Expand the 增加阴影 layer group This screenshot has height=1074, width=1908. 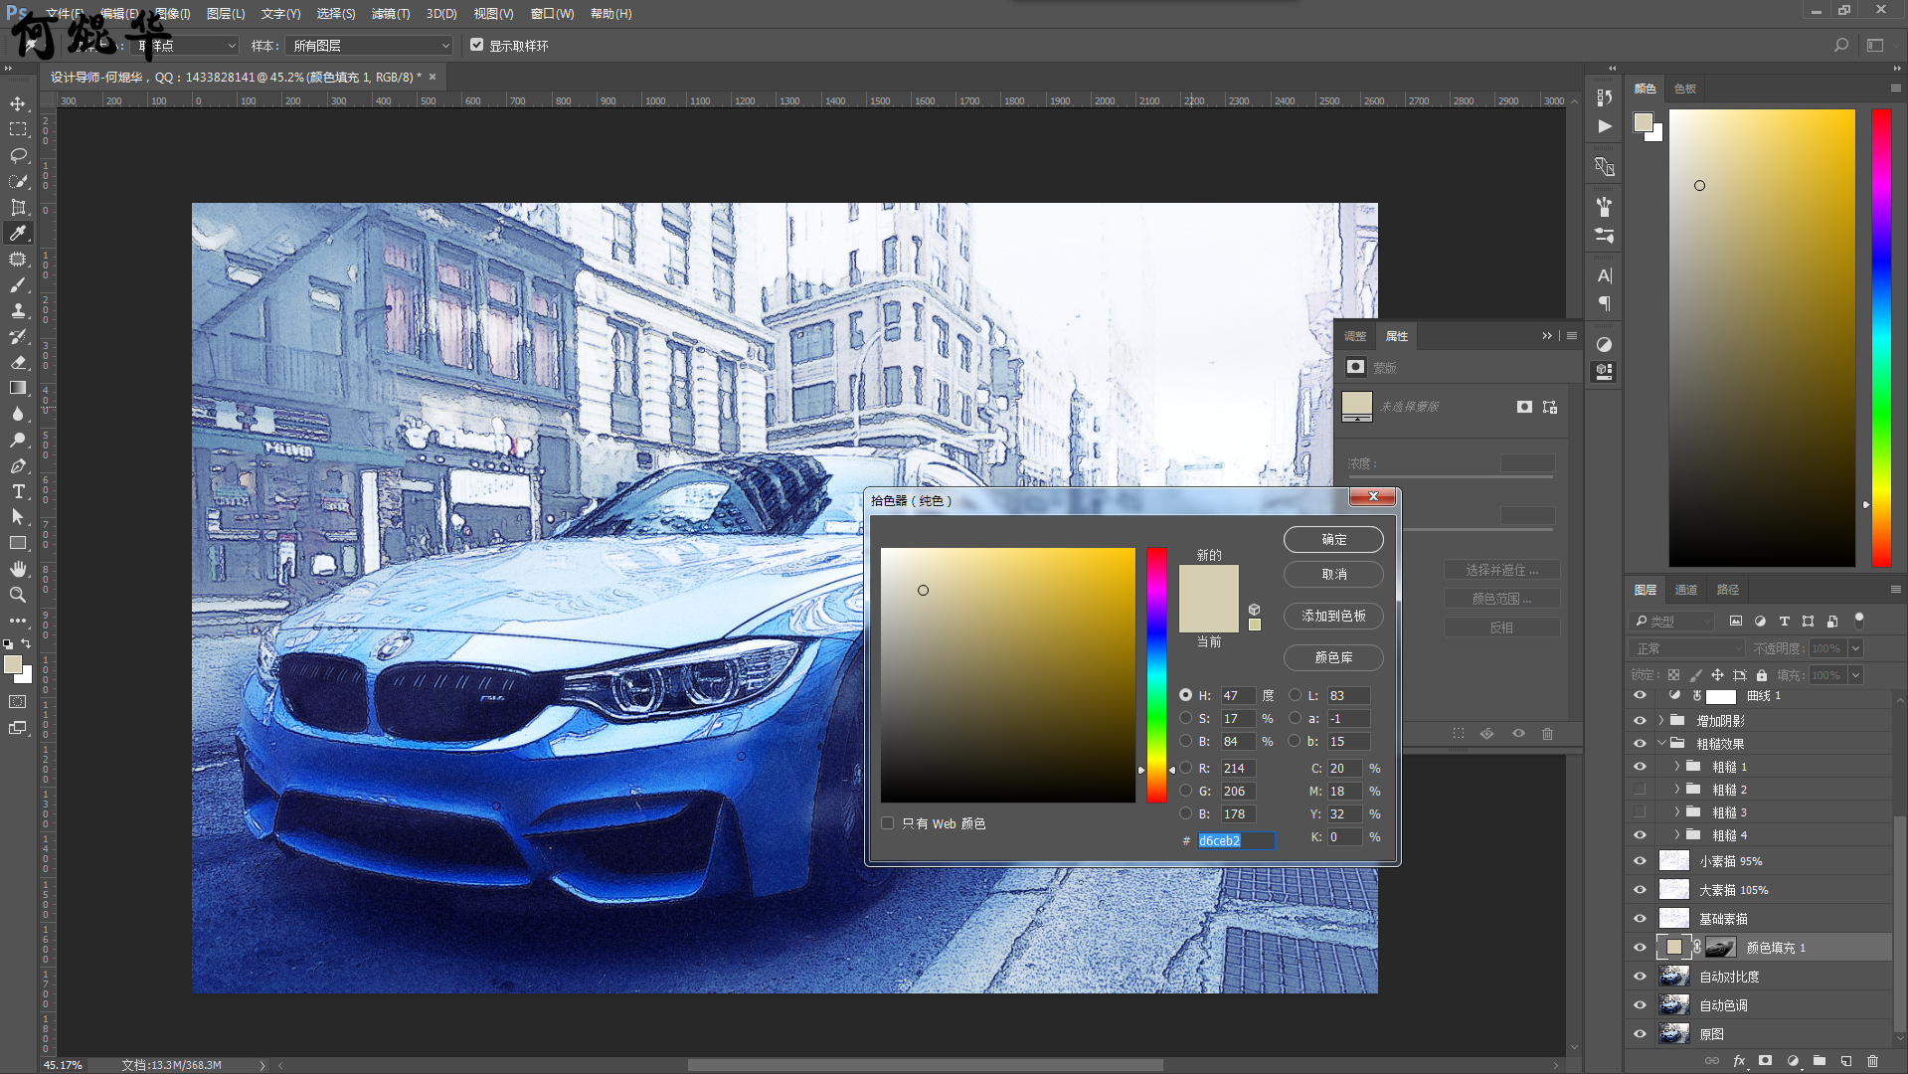pyautogui.click(x=1661, y=721)
